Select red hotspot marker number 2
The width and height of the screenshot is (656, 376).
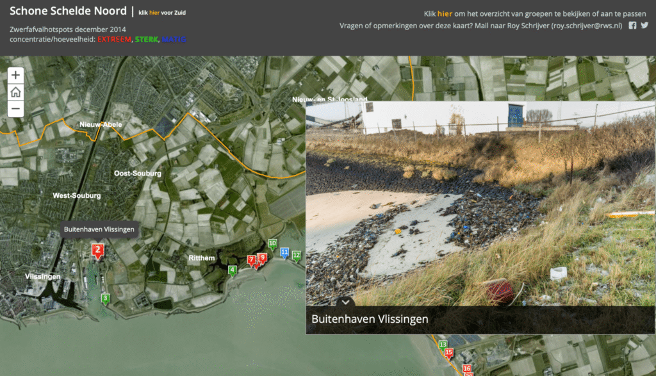97,250
